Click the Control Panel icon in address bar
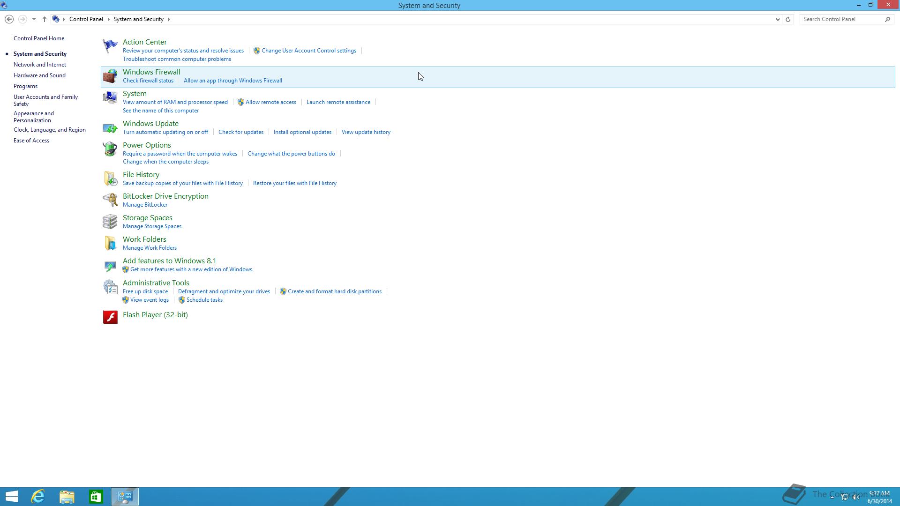 [x=56, y=19]
